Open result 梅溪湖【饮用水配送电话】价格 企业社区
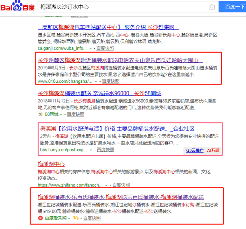 point(117,129)
